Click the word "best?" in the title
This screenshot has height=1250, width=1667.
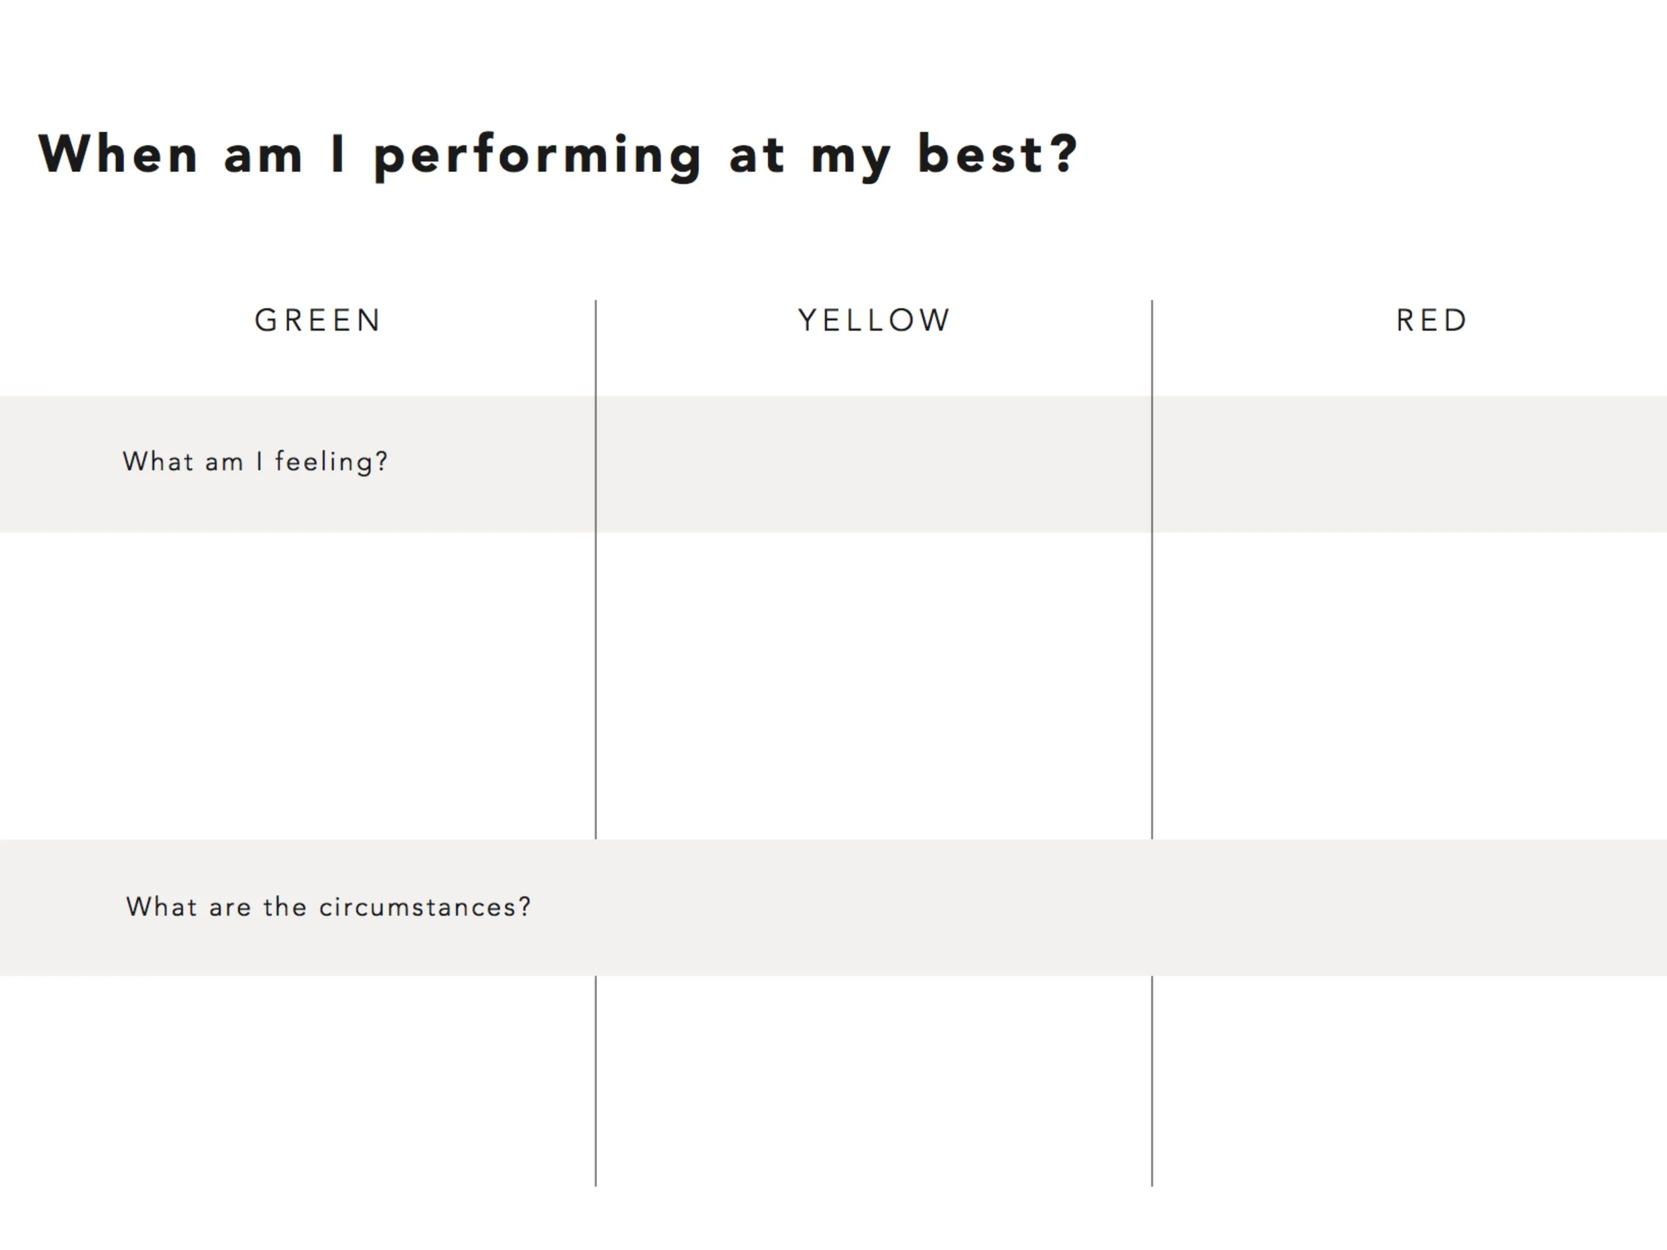(998, 153)
